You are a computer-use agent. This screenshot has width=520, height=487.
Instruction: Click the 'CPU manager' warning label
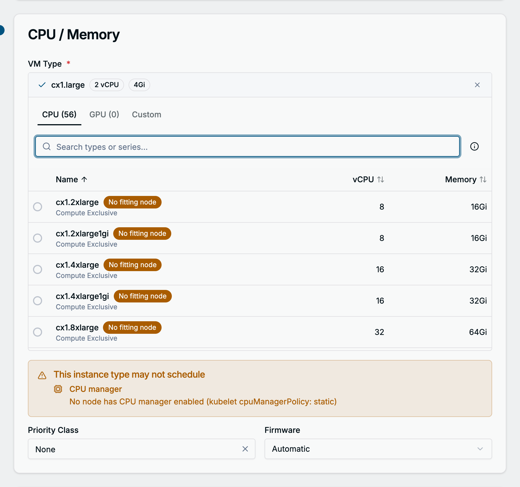[96, 389]
